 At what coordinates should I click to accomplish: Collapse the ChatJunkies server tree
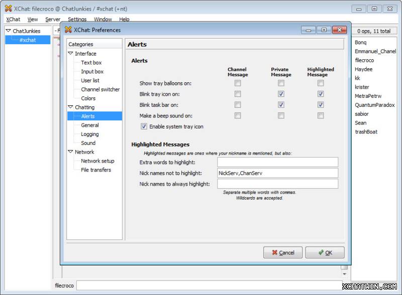click(x=8, y=31)
